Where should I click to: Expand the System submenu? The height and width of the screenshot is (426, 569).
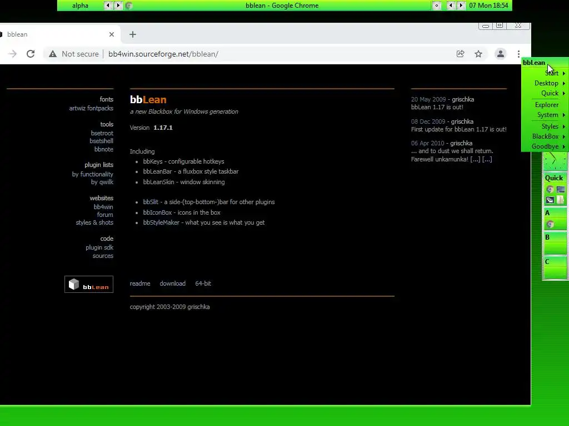point(545,115)
